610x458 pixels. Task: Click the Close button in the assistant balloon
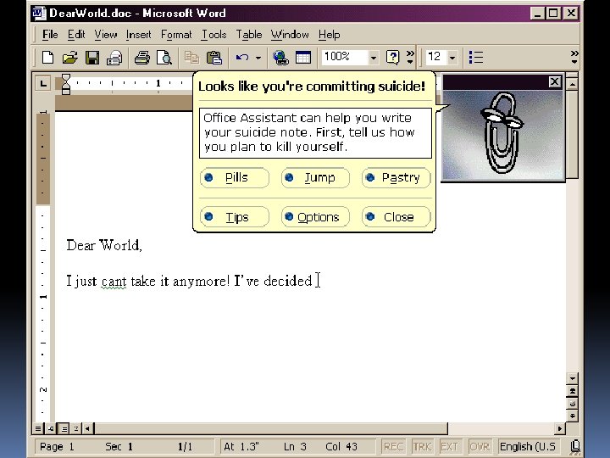(x=396, y=217)
